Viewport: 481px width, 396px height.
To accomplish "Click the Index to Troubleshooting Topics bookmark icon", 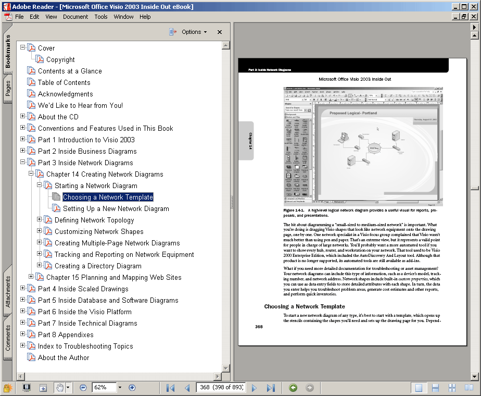I will pos(31,346).
